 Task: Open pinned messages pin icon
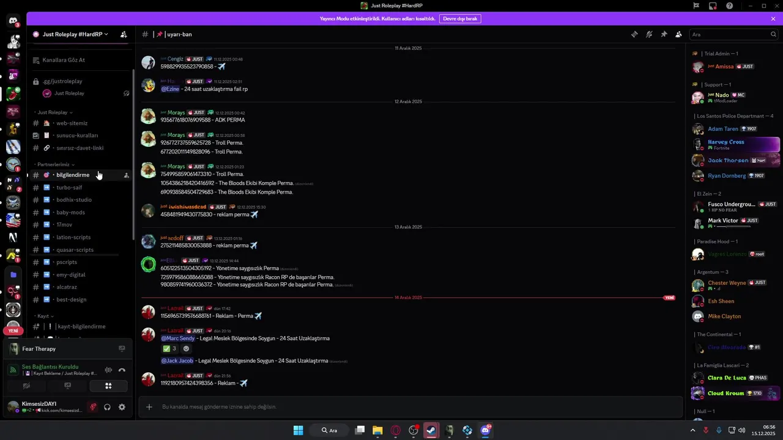point(664,34)
